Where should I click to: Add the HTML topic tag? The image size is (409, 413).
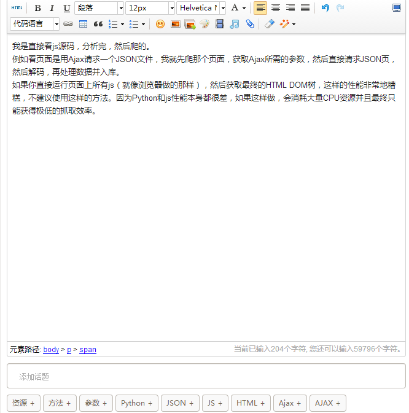tap(251, 403)
